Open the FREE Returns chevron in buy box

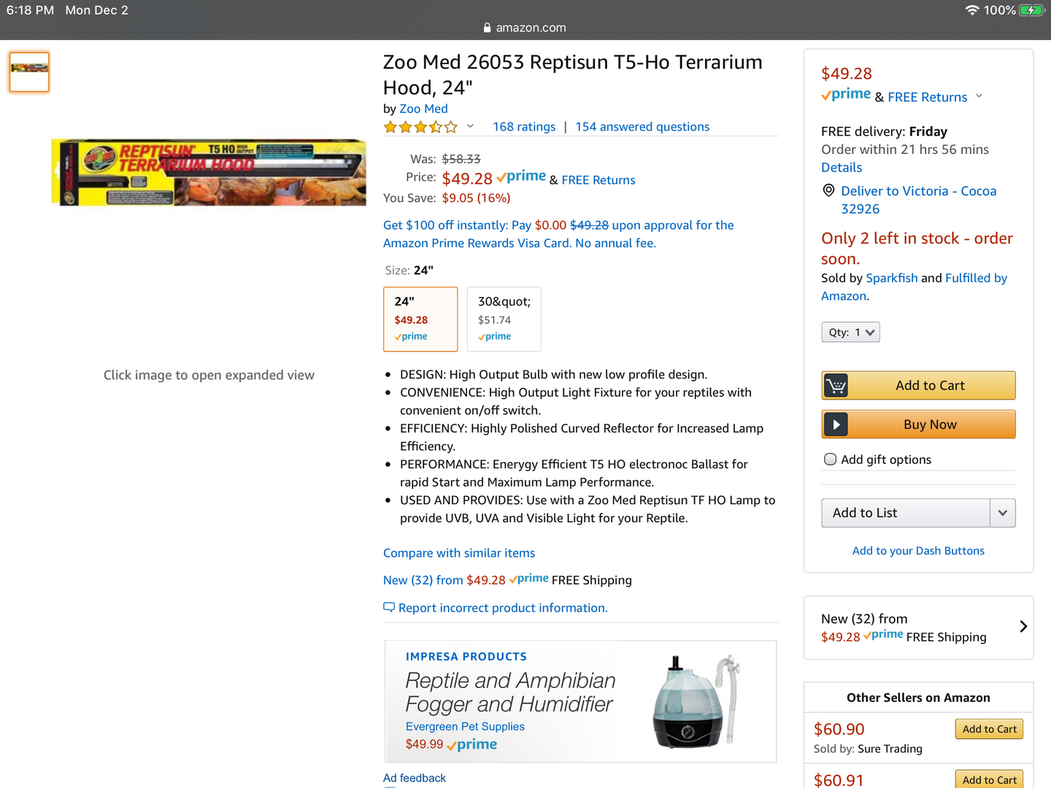click(979, 96)
